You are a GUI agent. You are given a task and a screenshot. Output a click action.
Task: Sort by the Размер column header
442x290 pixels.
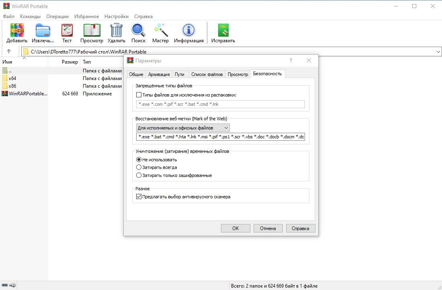64,62
